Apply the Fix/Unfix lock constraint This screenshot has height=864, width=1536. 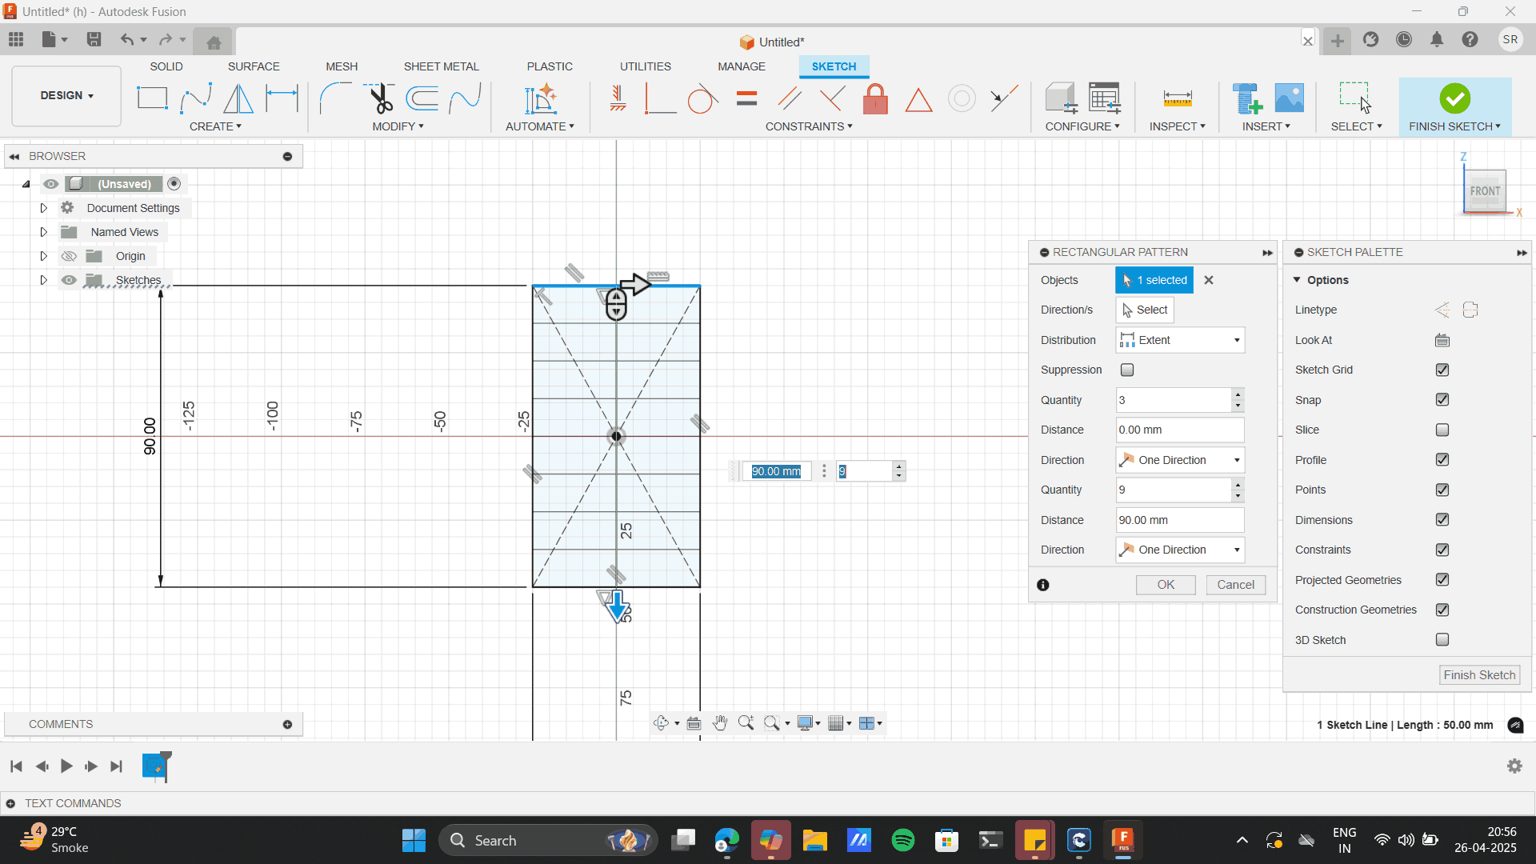tap(875, 98)
